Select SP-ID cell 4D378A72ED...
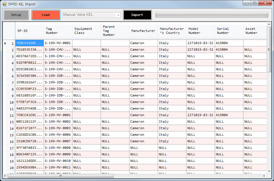 [30, 56]
